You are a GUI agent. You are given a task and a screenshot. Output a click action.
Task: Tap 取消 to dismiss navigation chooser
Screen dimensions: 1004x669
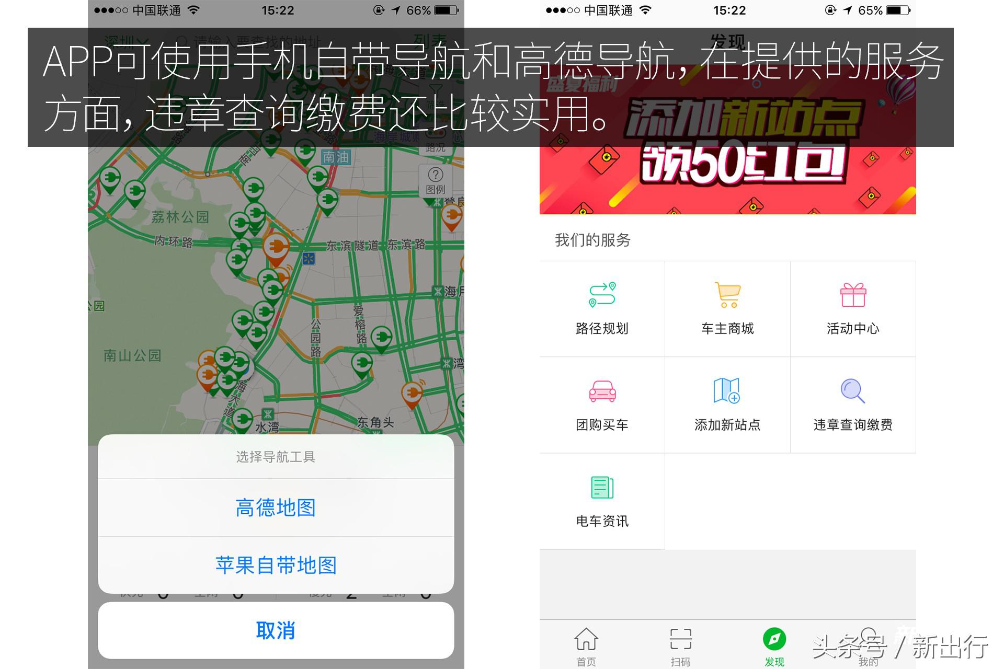click(276, 630)
